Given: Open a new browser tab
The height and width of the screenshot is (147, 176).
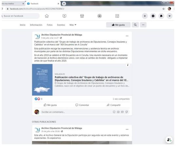Looking at the screenshot, I should (64, 4).
